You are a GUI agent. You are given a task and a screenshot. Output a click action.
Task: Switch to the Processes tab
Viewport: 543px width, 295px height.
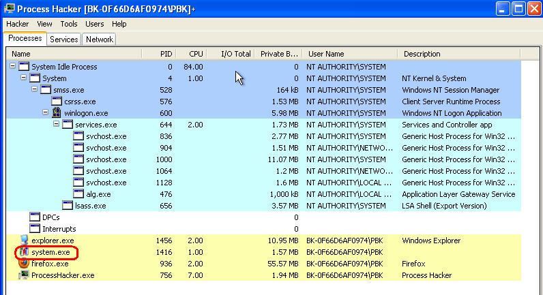[x=25, y=38]
